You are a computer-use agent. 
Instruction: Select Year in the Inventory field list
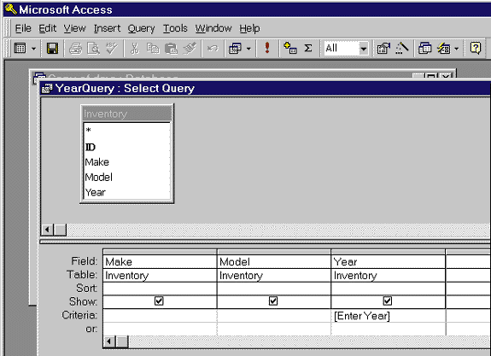pyautogui.click(x=127, y=192)
